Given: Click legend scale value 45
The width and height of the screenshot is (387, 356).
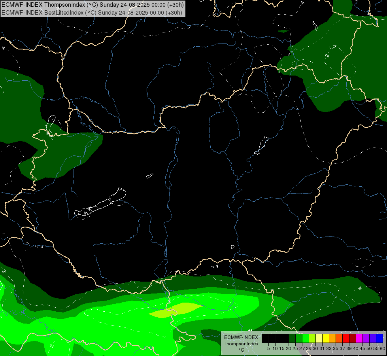Looking at the screenshot, I should (363, 348).
